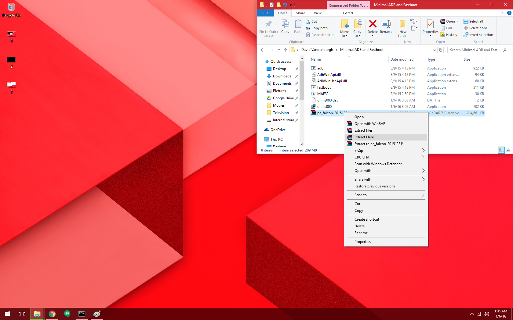Viewport: 513px width, 320px height.
Task: Click the Up one level arrow
Action: (x=285, y=50)
